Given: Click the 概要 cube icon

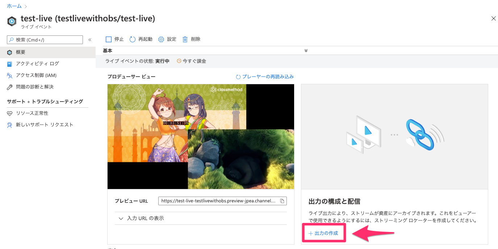Looking at the screenshot, I should click(x=10, y=52).
